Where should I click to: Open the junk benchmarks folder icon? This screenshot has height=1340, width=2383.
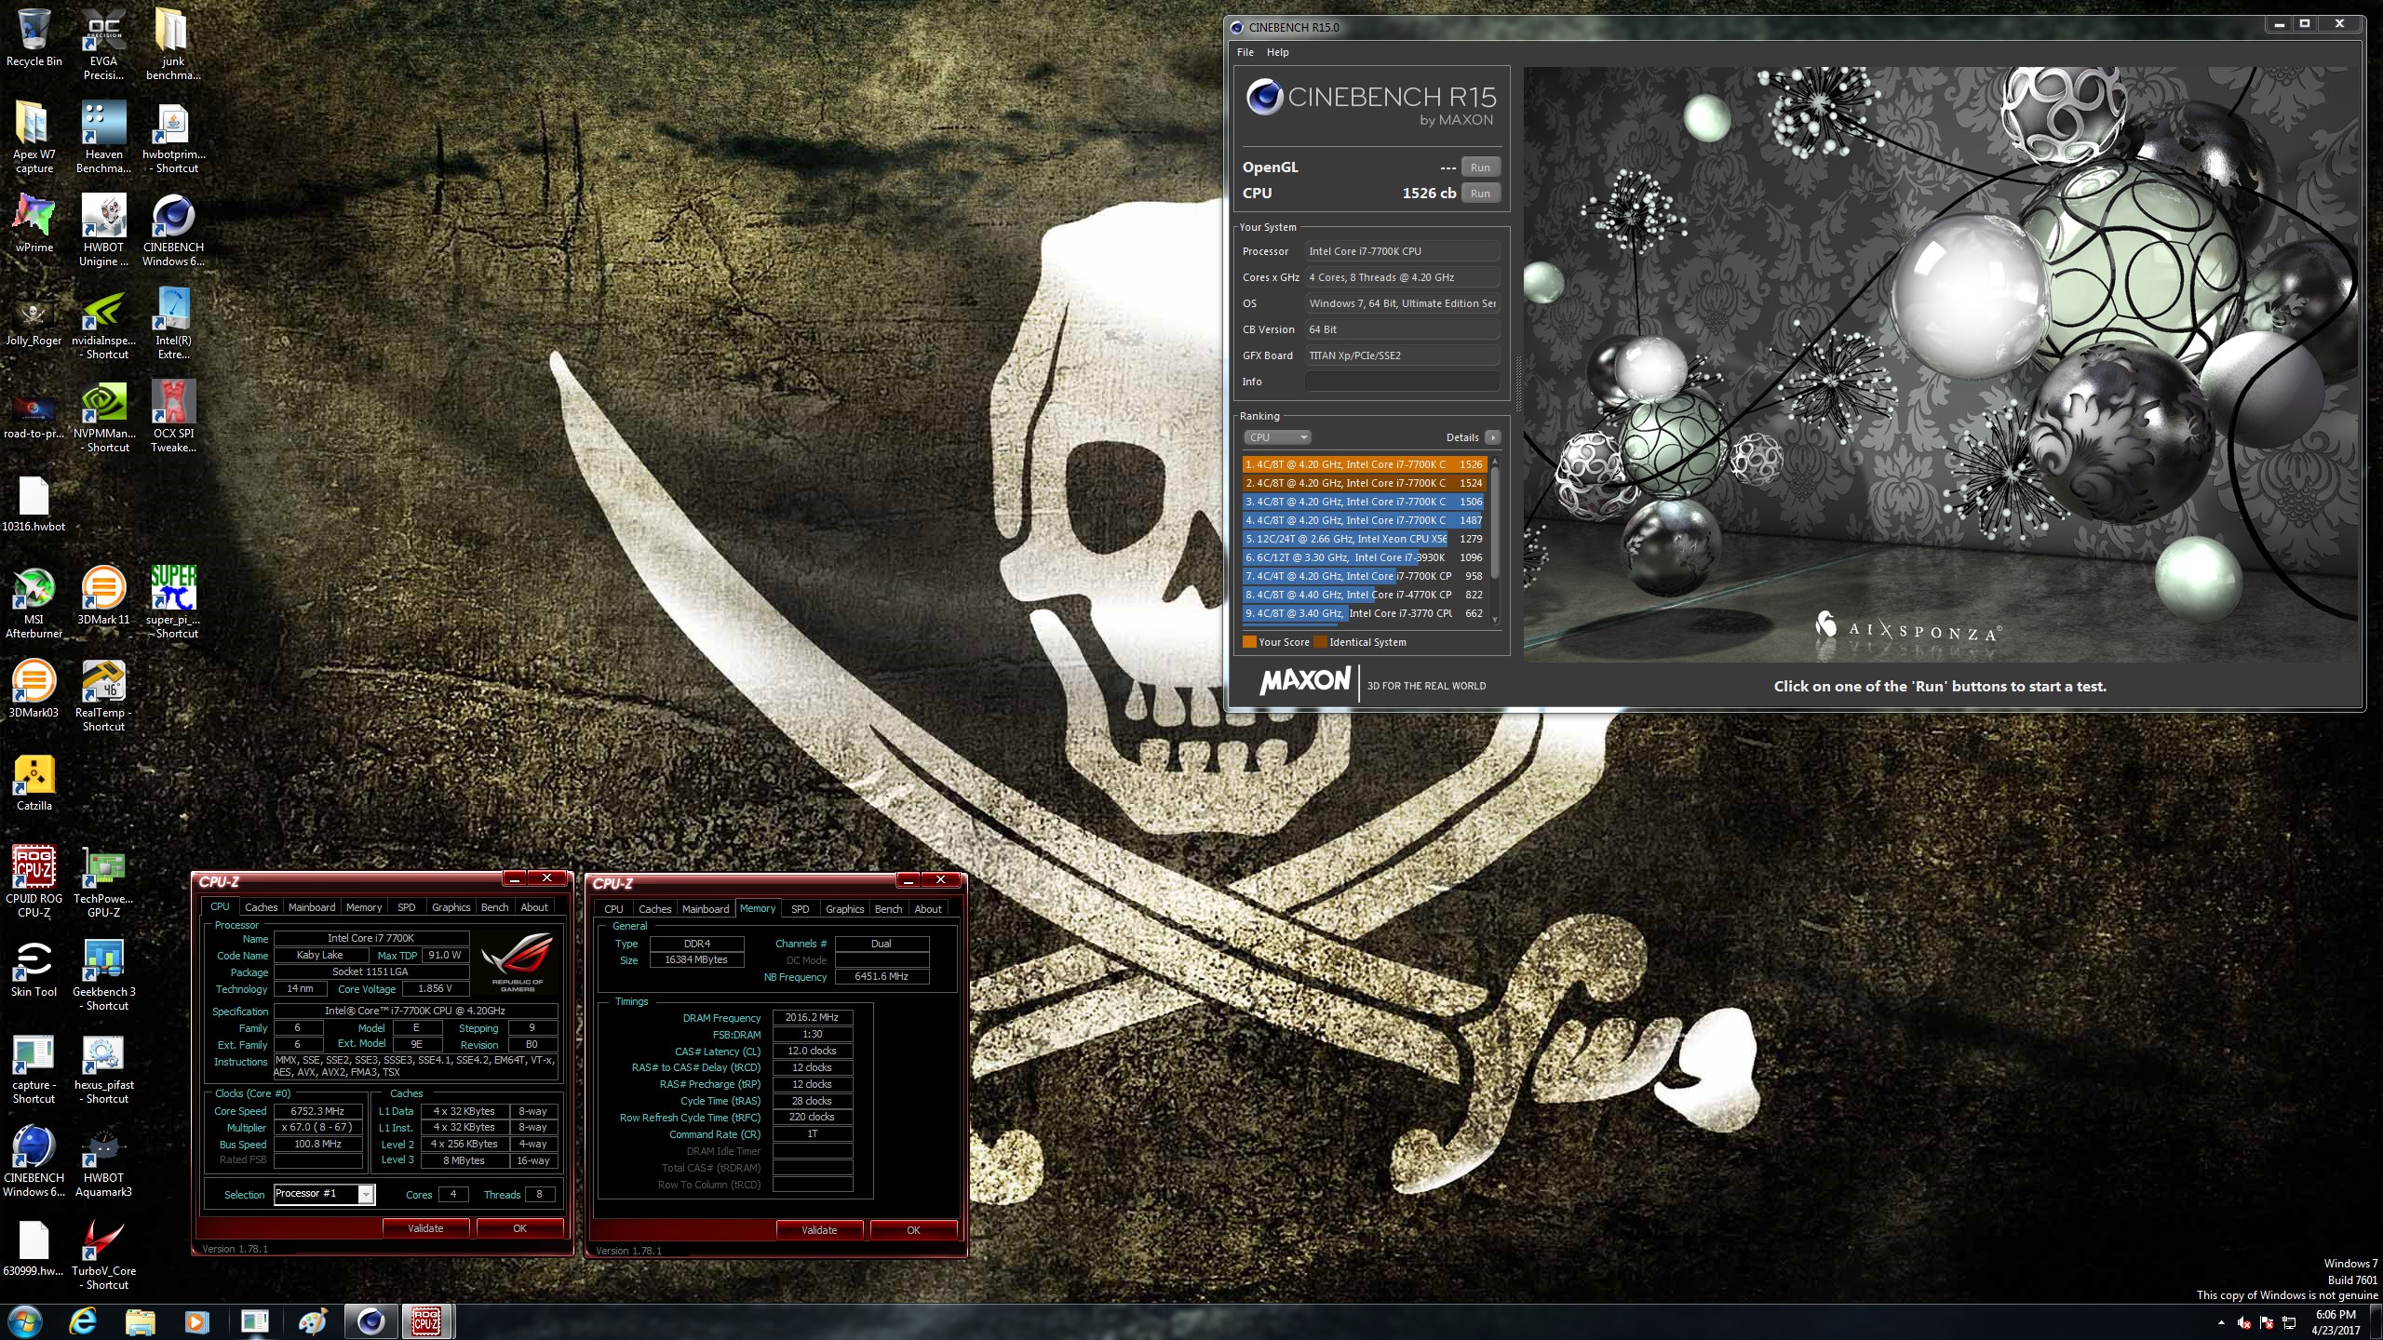pyautogui.click(x=173, y=45)
